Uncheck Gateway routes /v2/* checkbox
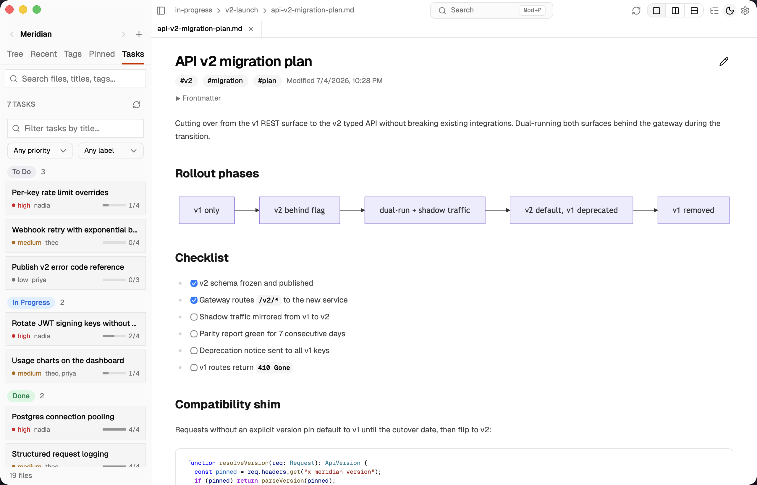The width and height of the screenshot is (757, 485). (194, 300)
